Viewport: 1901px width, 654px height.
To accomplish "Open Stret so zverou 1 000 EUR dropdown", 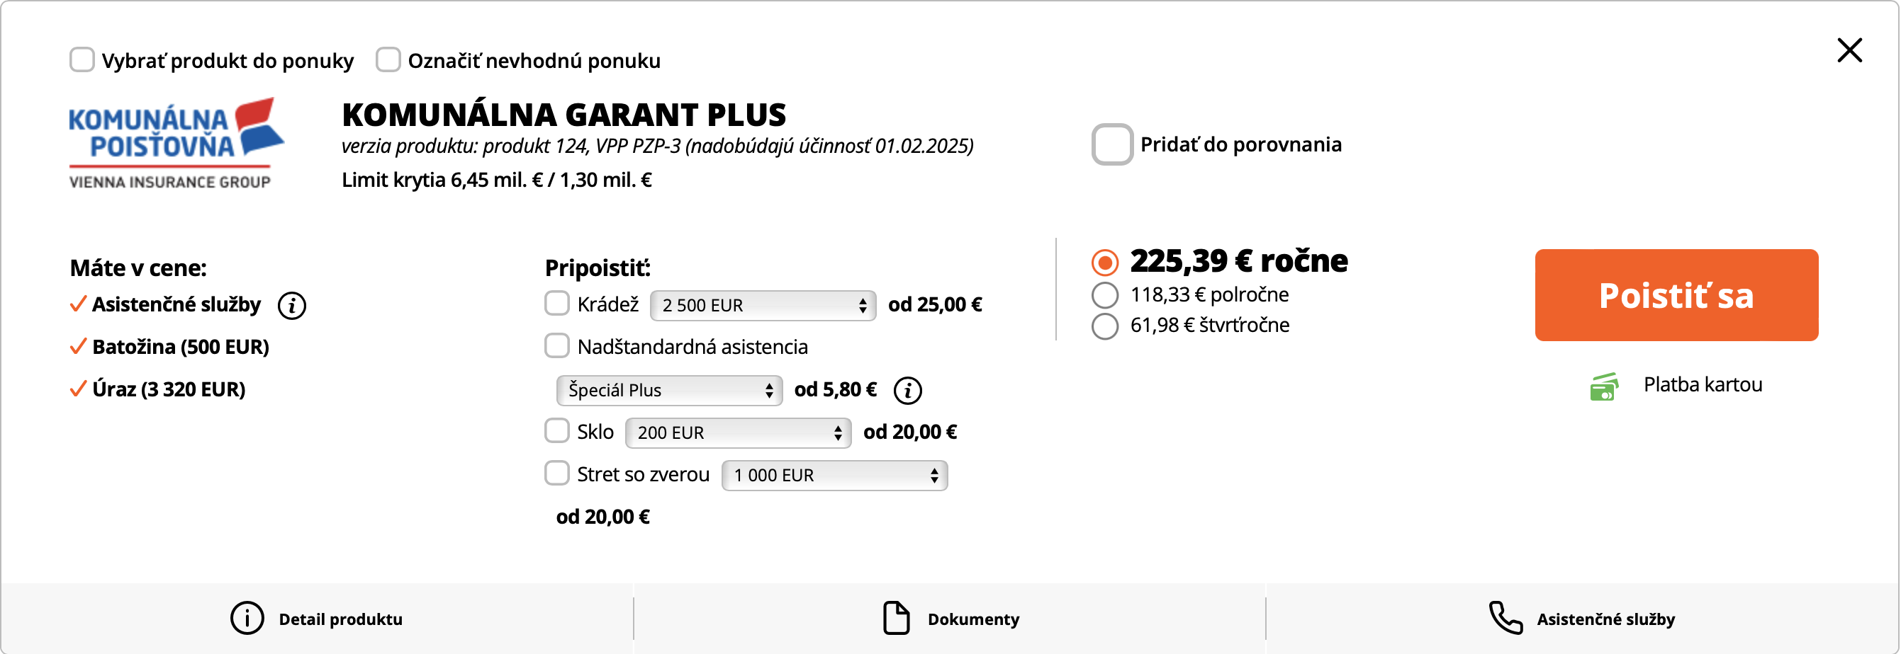I will [x=834, y=476].
